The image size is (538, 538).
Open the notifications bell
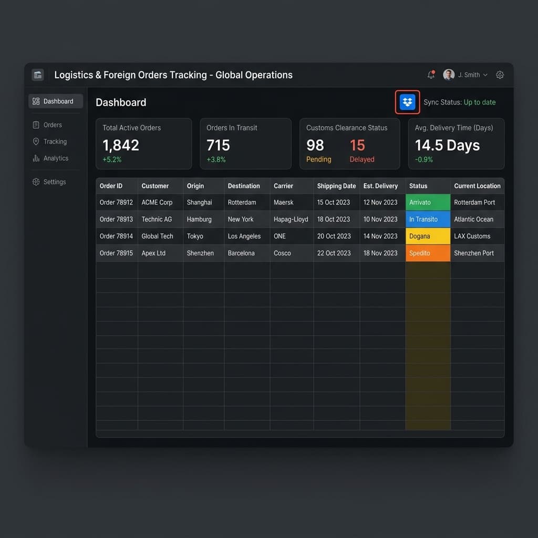tap(431, 75)
